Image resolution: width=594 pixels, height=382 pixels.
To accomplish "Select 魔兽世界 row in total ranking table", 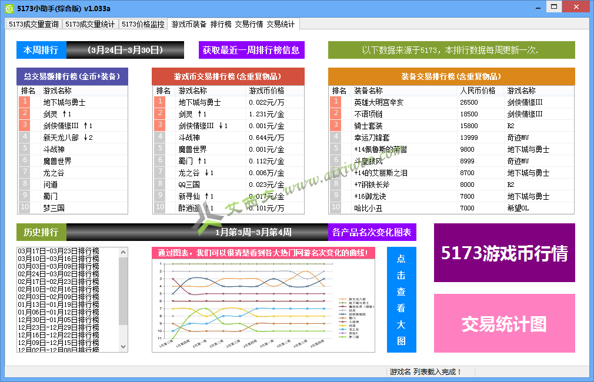I will 72,161.
